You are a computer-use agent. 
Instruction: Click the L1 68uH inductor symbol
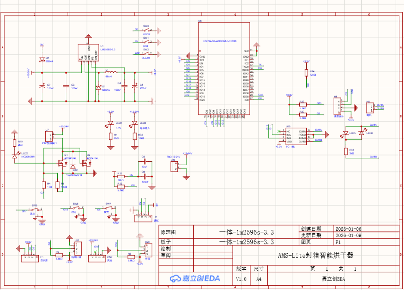111,72
